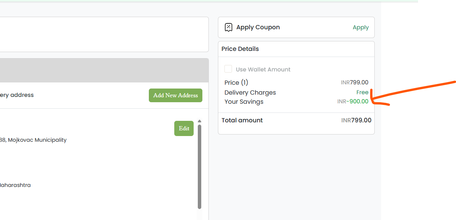The height and width of the screenshot is (220, 456).
Task: Select the Maharashtra address line
Action: click(x=15, y=185)
